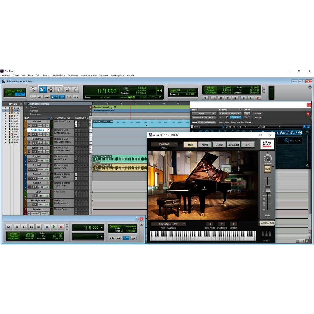
Task: Click the Drum and Bass Loop clip
Action: pos(141,124)
